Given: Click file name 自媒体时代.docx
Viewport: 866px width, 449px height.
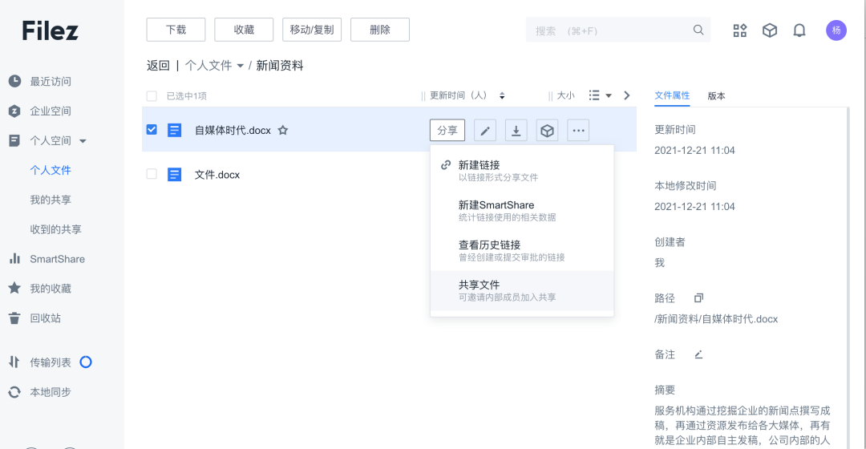Looking at the screenshot, I should [233, 131].
